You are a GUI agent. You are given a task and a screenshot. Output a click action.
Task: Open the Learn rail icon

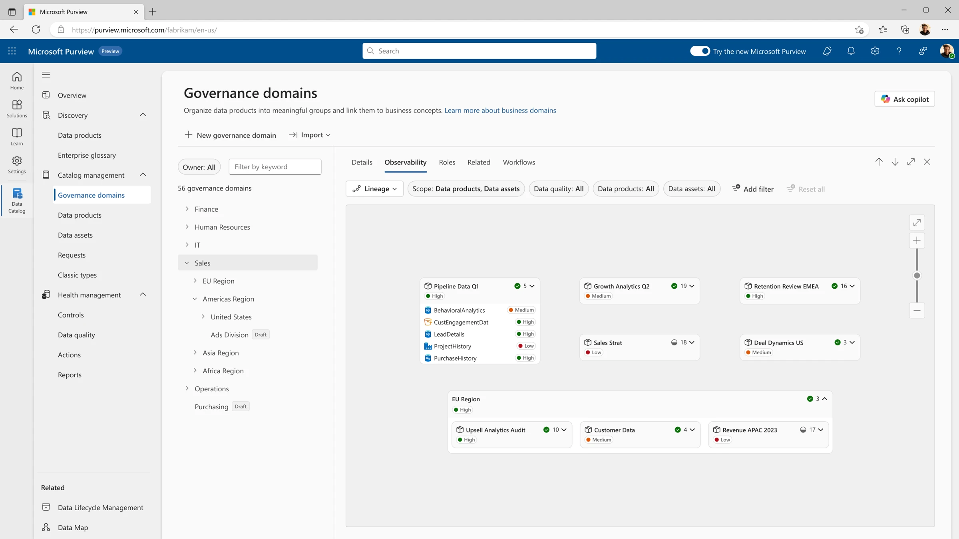17,137
